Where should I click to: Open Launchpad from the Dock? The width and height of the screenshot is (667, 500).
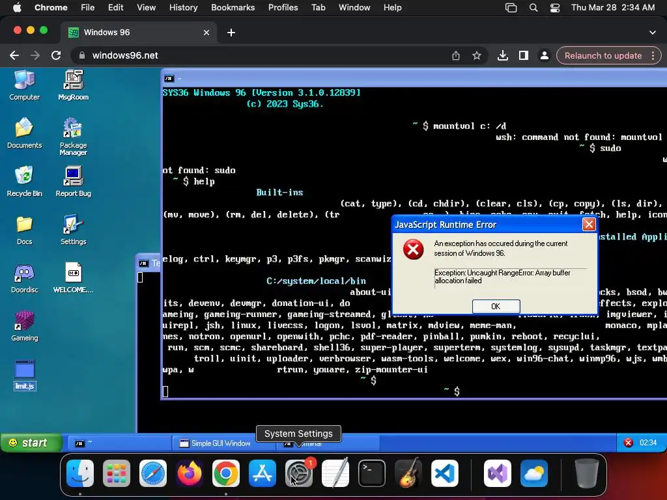pyautogui.click(x=116, y=473)
